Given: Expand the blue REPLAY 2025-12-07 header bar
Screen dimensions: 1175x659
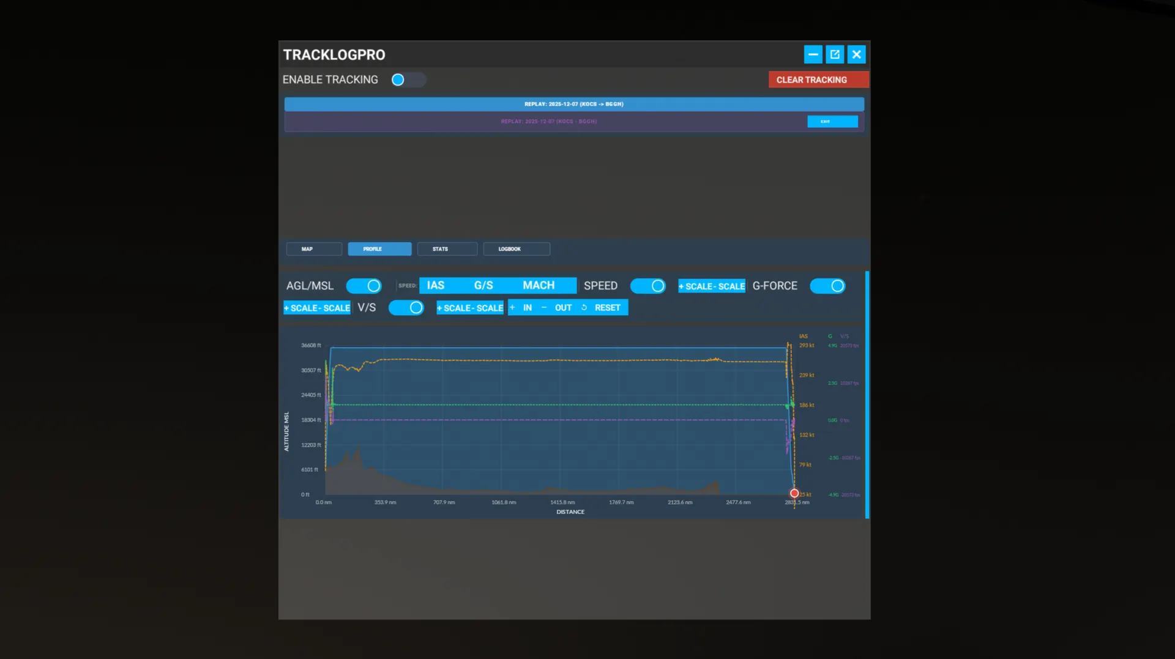Looking at the screenshot, I should click(x=573, y=104).
